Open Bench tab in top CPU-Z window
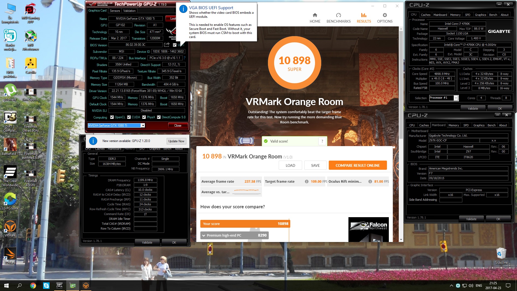The image size is (517, 291). point(493,15)
